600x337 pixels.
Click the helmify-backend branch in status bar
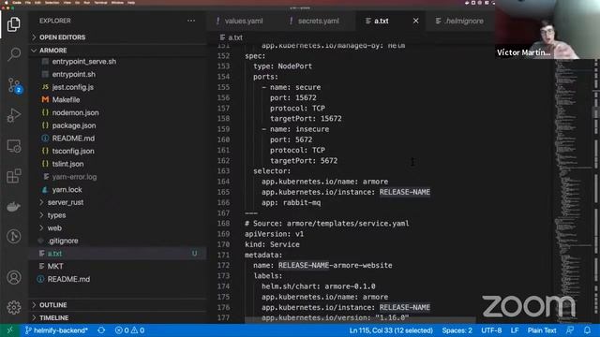pyautogui.click(x=56, y=330)
